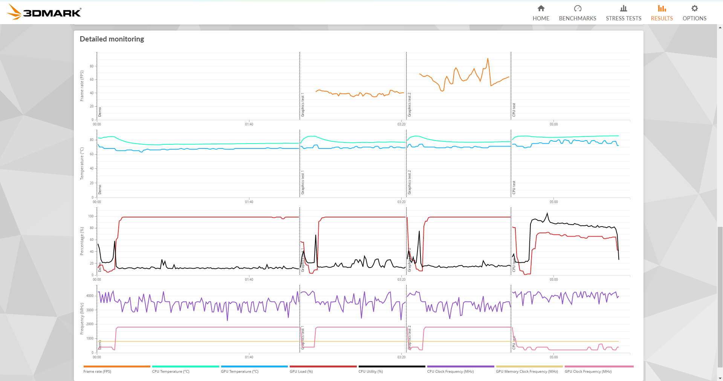Switch to the RESULTS section
The height and width of the screenshot is (381, 723).
tap(661, 18)
